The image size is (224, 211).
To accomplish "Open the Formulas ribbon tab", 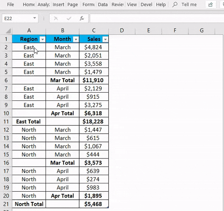I will [x=88, y=4].
